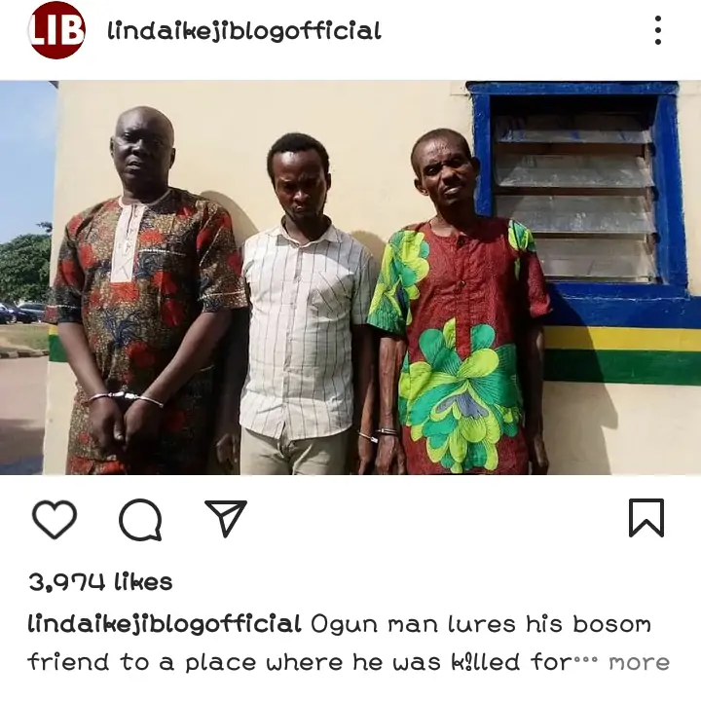The image size is (701, 701).
Task: Visit lindaikejiblogofficial from the post header
Action: pos(244,31)
